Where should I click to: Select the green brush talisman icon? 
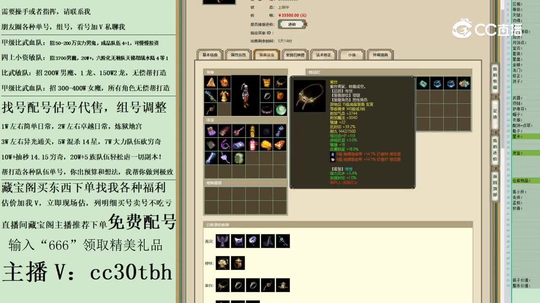238,158
